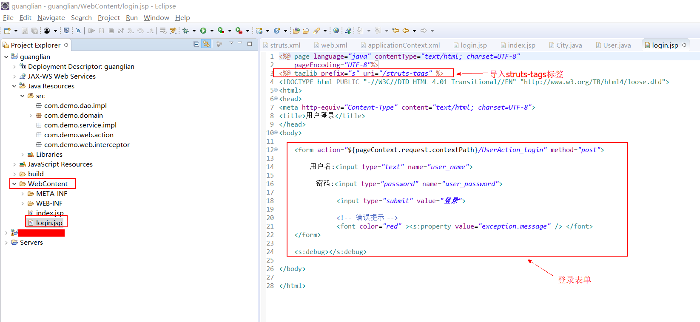Screen dimensions: 700x322
Task: Click Collapse All in Project Explorer
Action: tap(196, 44)
